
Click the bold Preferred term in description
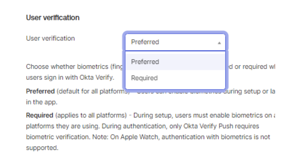(39, 91)
